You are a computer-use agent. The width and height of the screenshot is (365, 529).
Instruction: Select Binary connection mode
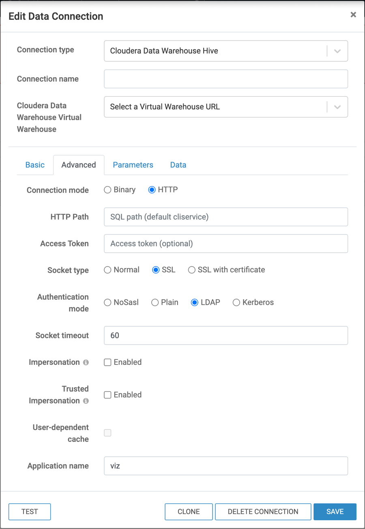(x=108, y=190)
